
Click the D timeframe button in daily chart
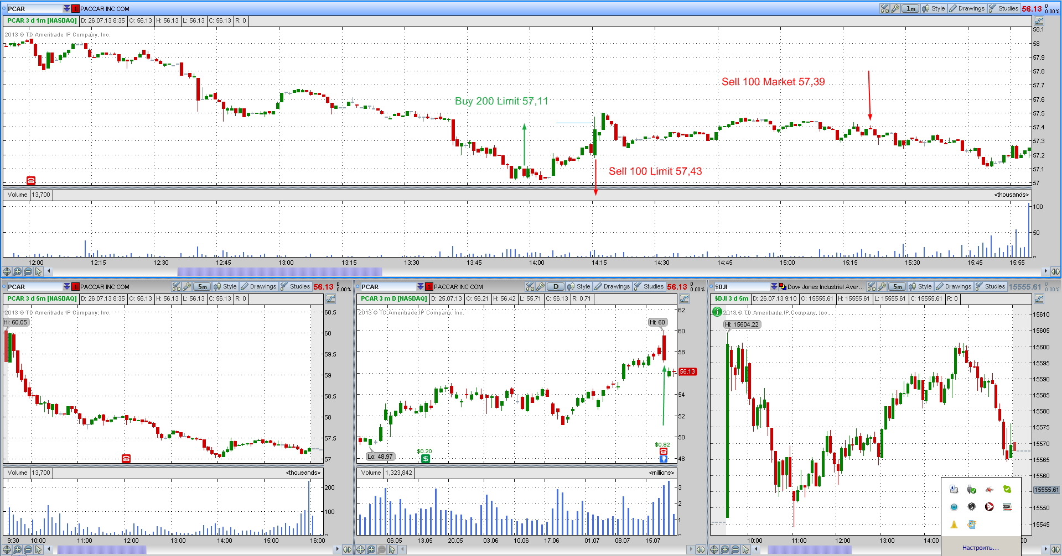pos(556,286)
